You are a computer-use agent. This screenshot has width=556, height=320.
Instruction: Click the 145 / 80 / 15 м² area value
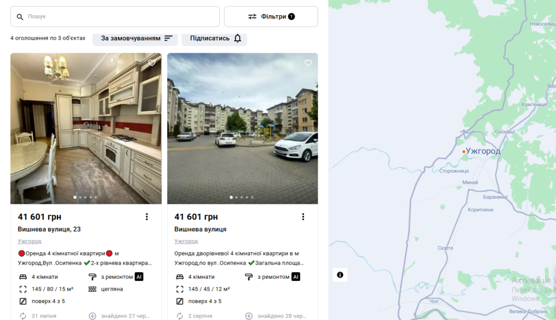point(53,289)
